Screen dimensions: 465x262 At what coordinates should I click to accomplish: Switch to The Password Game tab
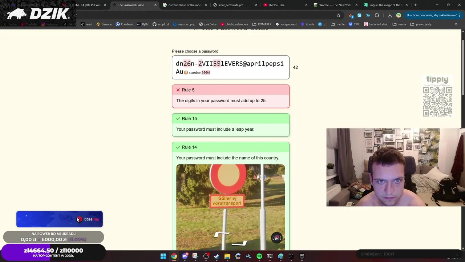pos(135,5)
